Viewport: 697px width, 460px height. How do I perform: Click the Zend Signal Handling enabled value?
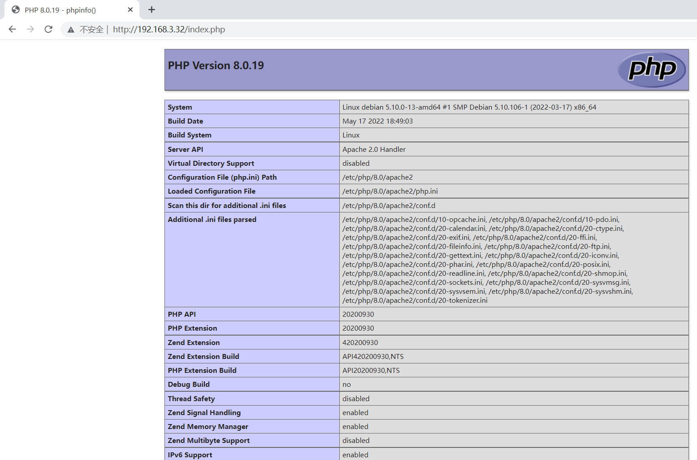tap(355, 413)
